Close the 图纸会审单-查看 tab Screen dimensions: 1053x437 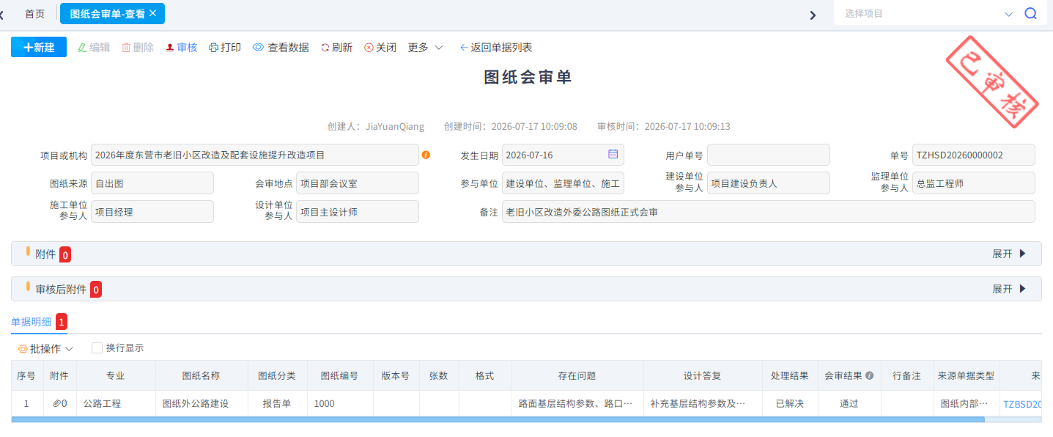152,13
